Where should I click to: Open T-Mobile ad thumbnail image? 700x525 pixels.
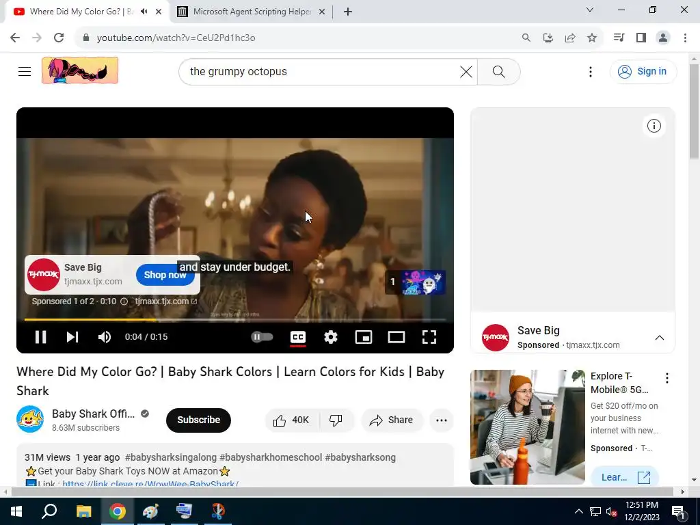tap(527, 427)
